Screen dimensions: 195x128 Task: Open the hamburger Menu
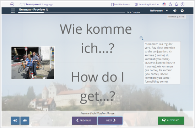(x=13, y=11)
